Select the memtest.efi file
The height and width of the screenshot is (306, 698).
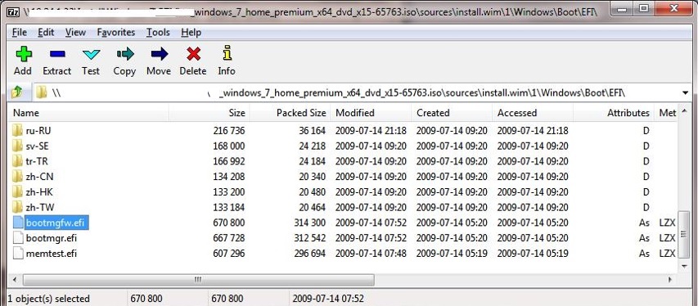52,254
